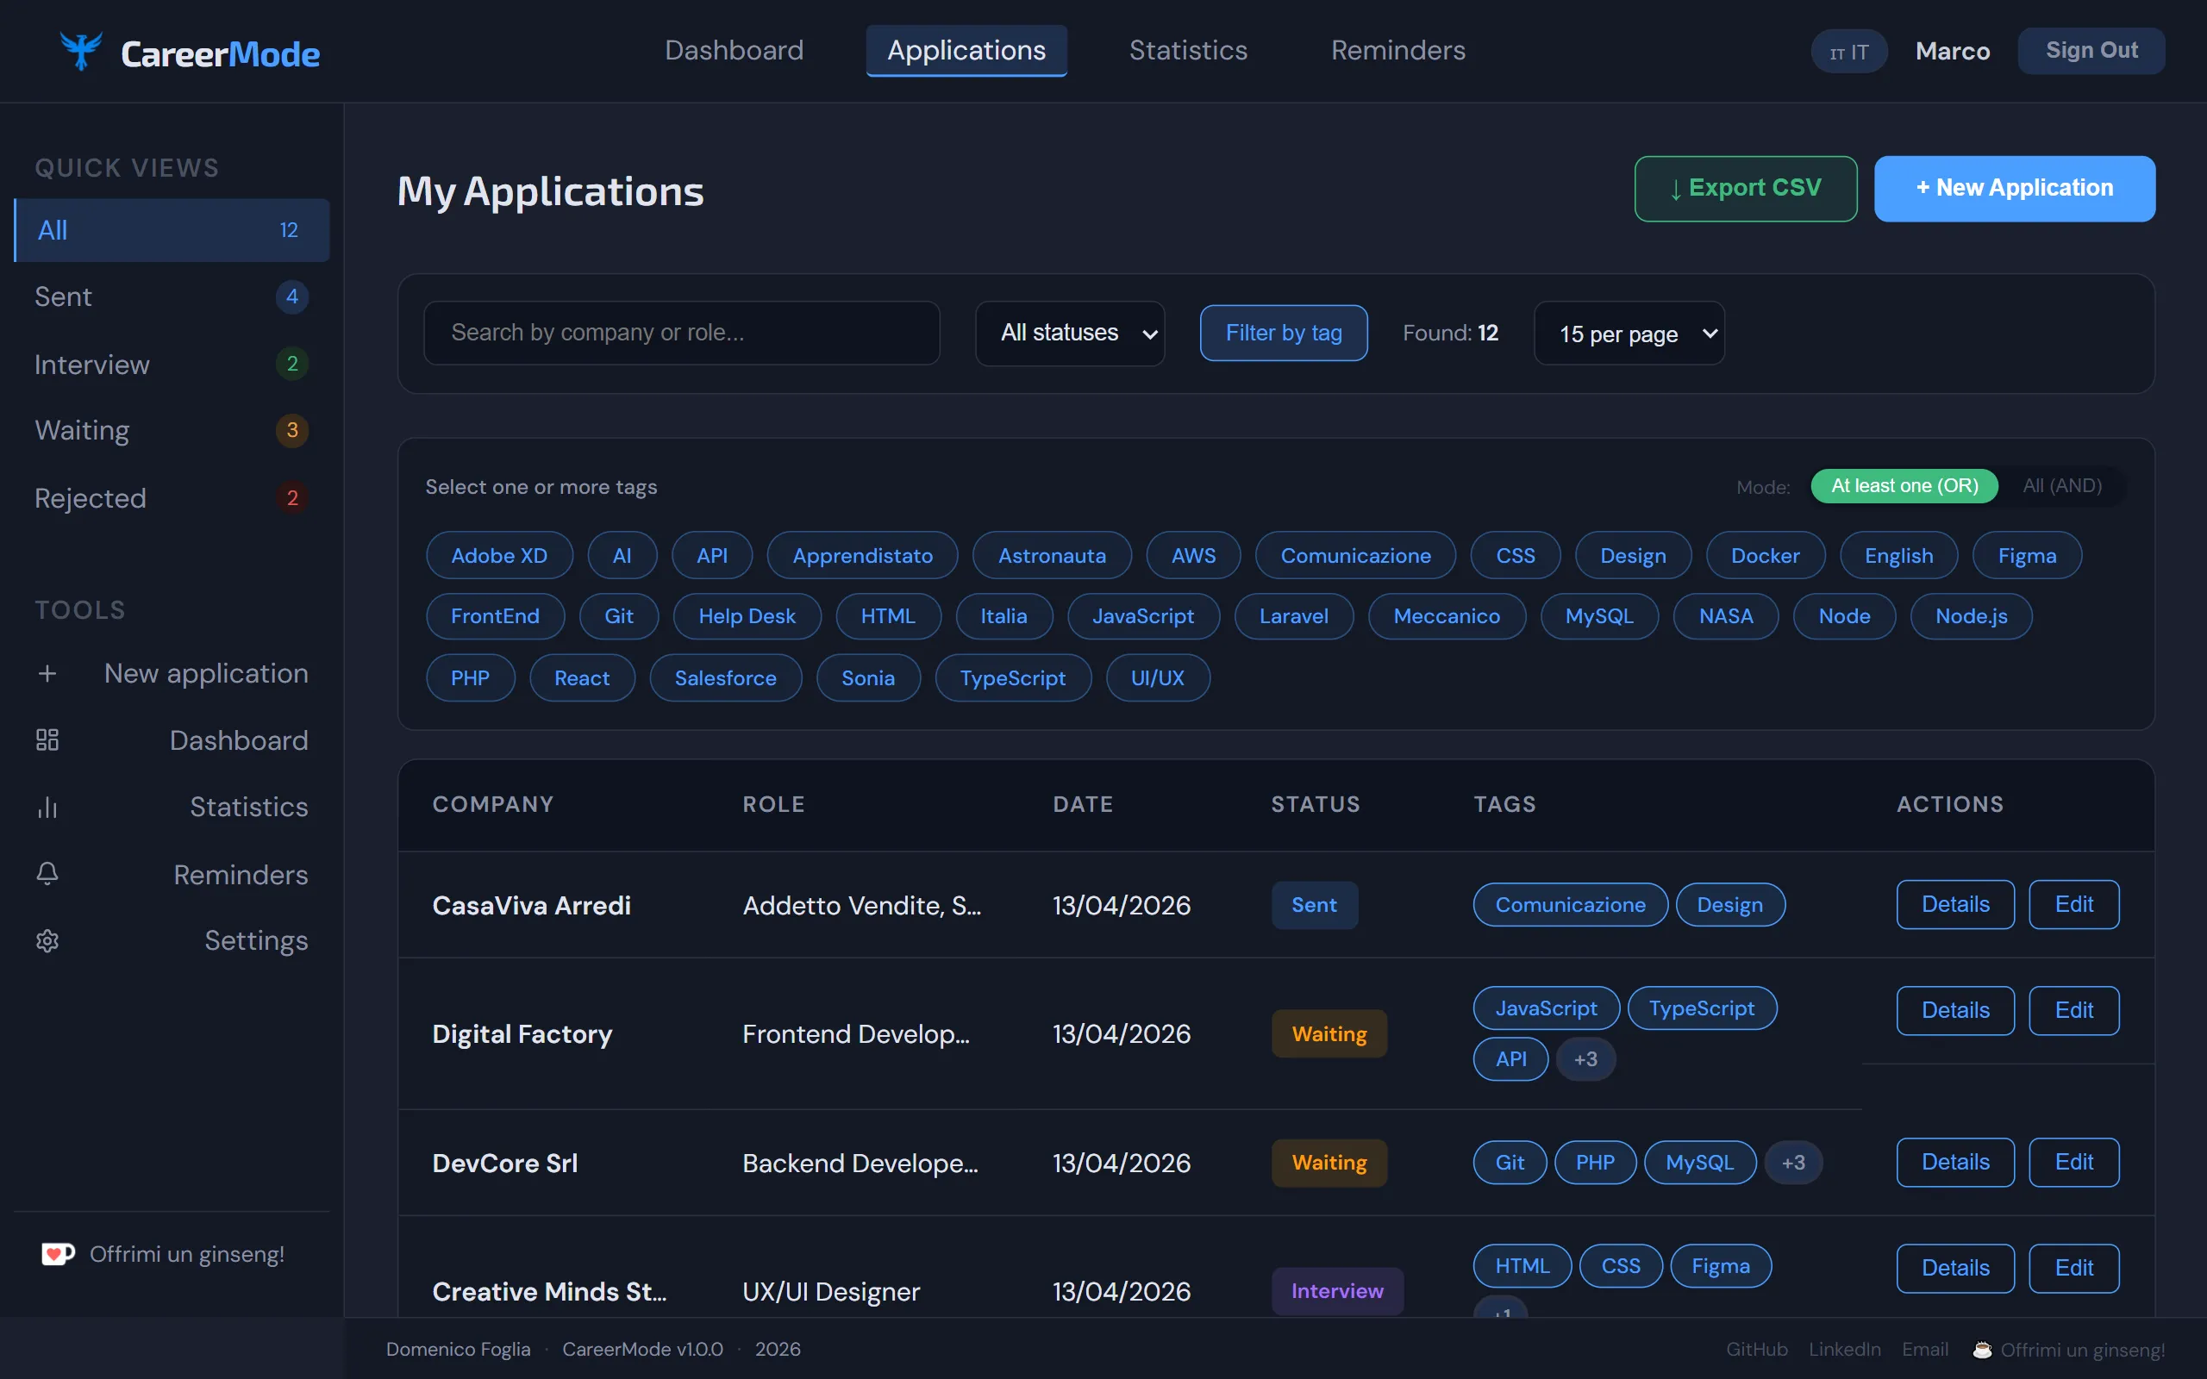2207x1379 pixels.
Task: Click the coffee cup icon in footer
Action: pyautogui.click(x=1982, y=1350)
